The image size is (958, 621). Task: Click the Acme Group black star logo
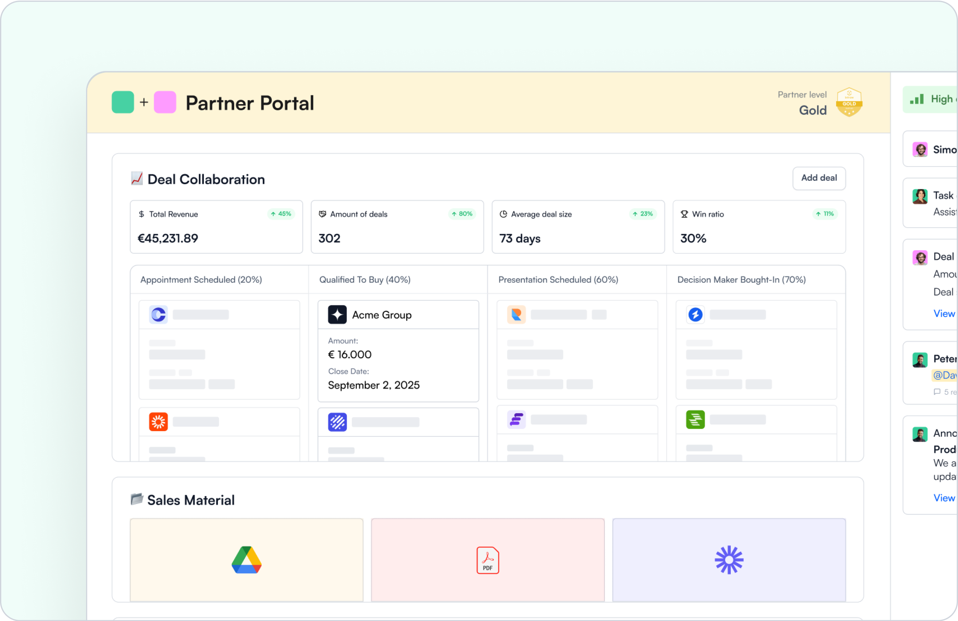pos(337,314)
